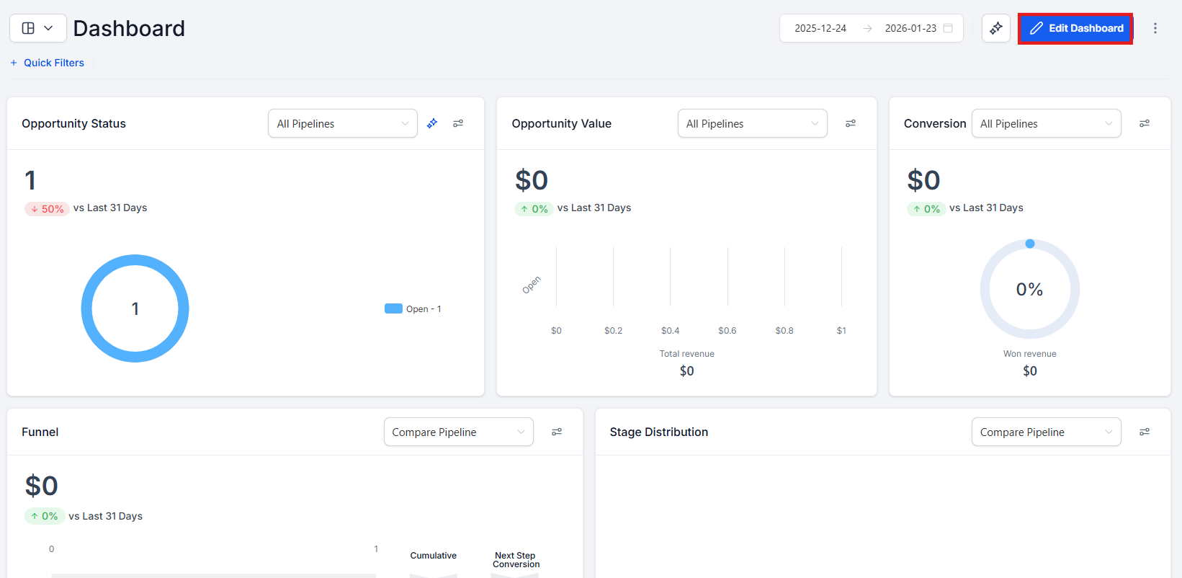Open Funnel widget settings icon
Screen dimensions: 1182x578
click(557, 432)
